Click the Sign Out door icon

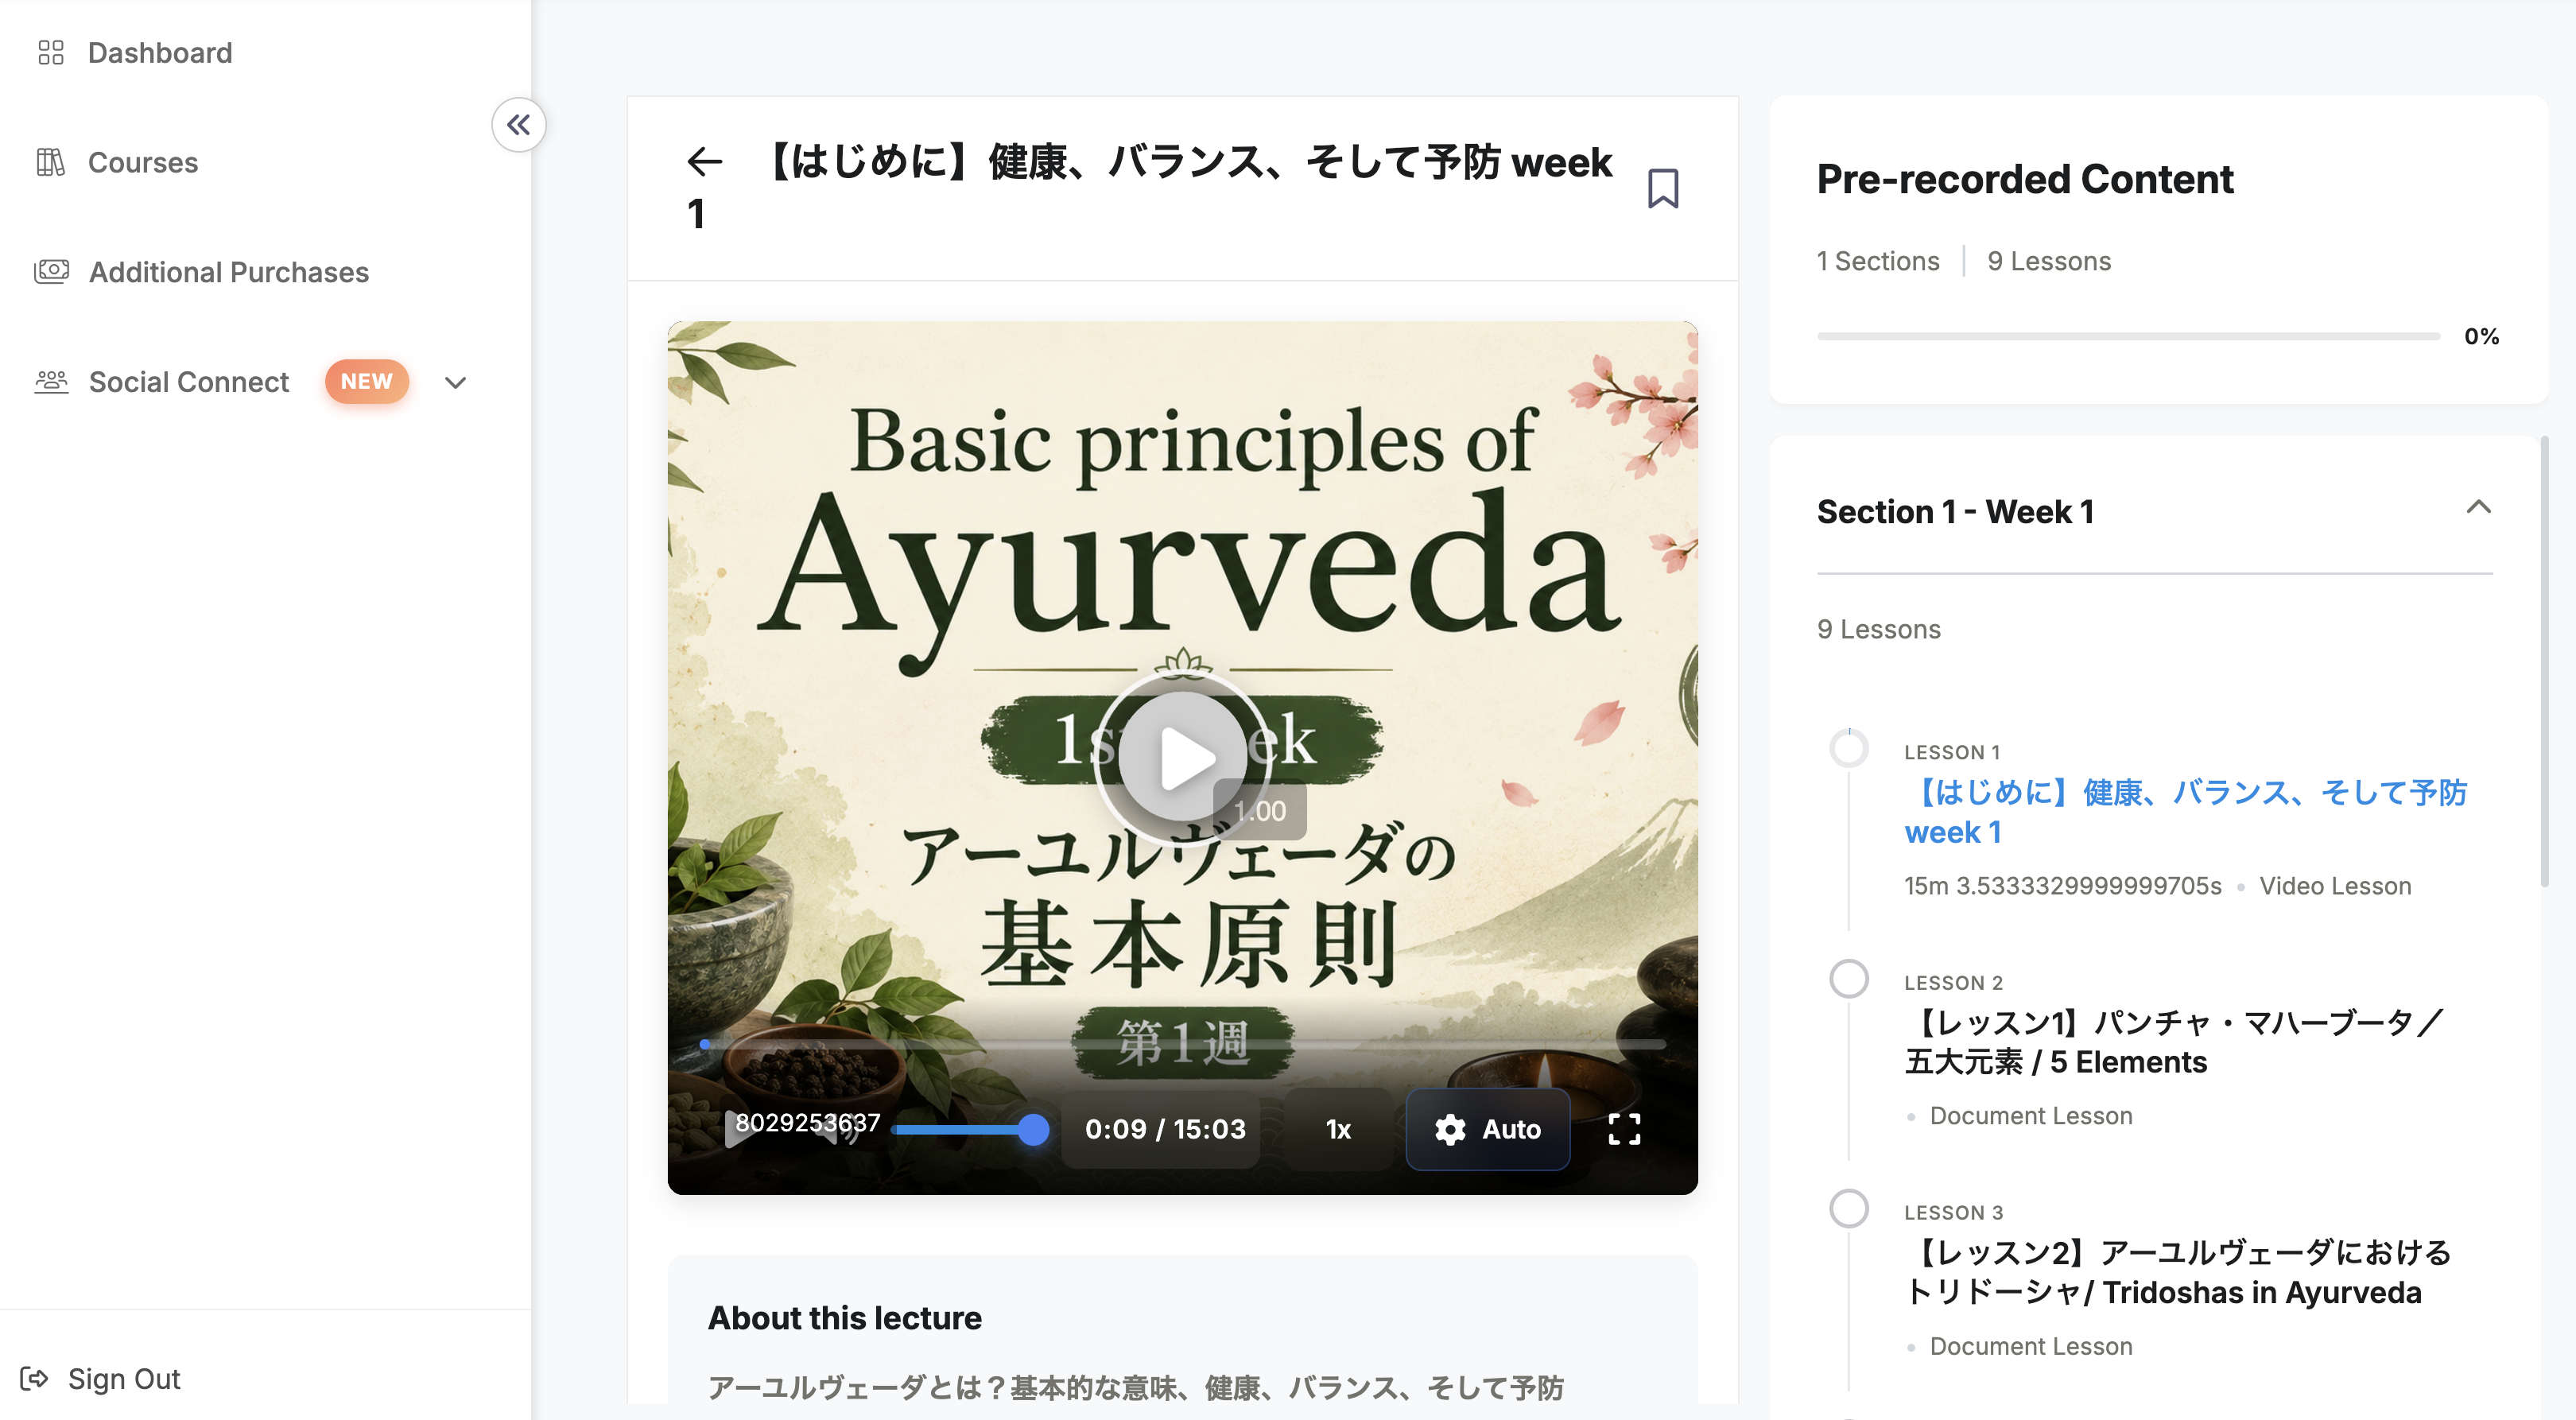[x=34, y=1379]
